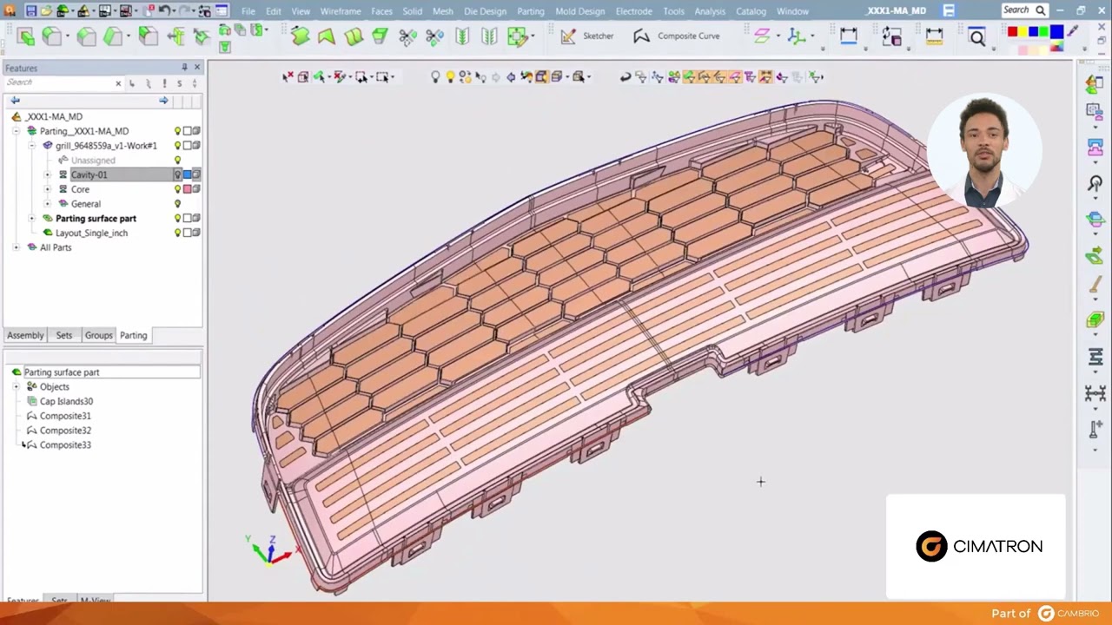The height and width of the screenshot is (625, 1112).
Task: Open the Die Design menu
Action: point(485,11)
